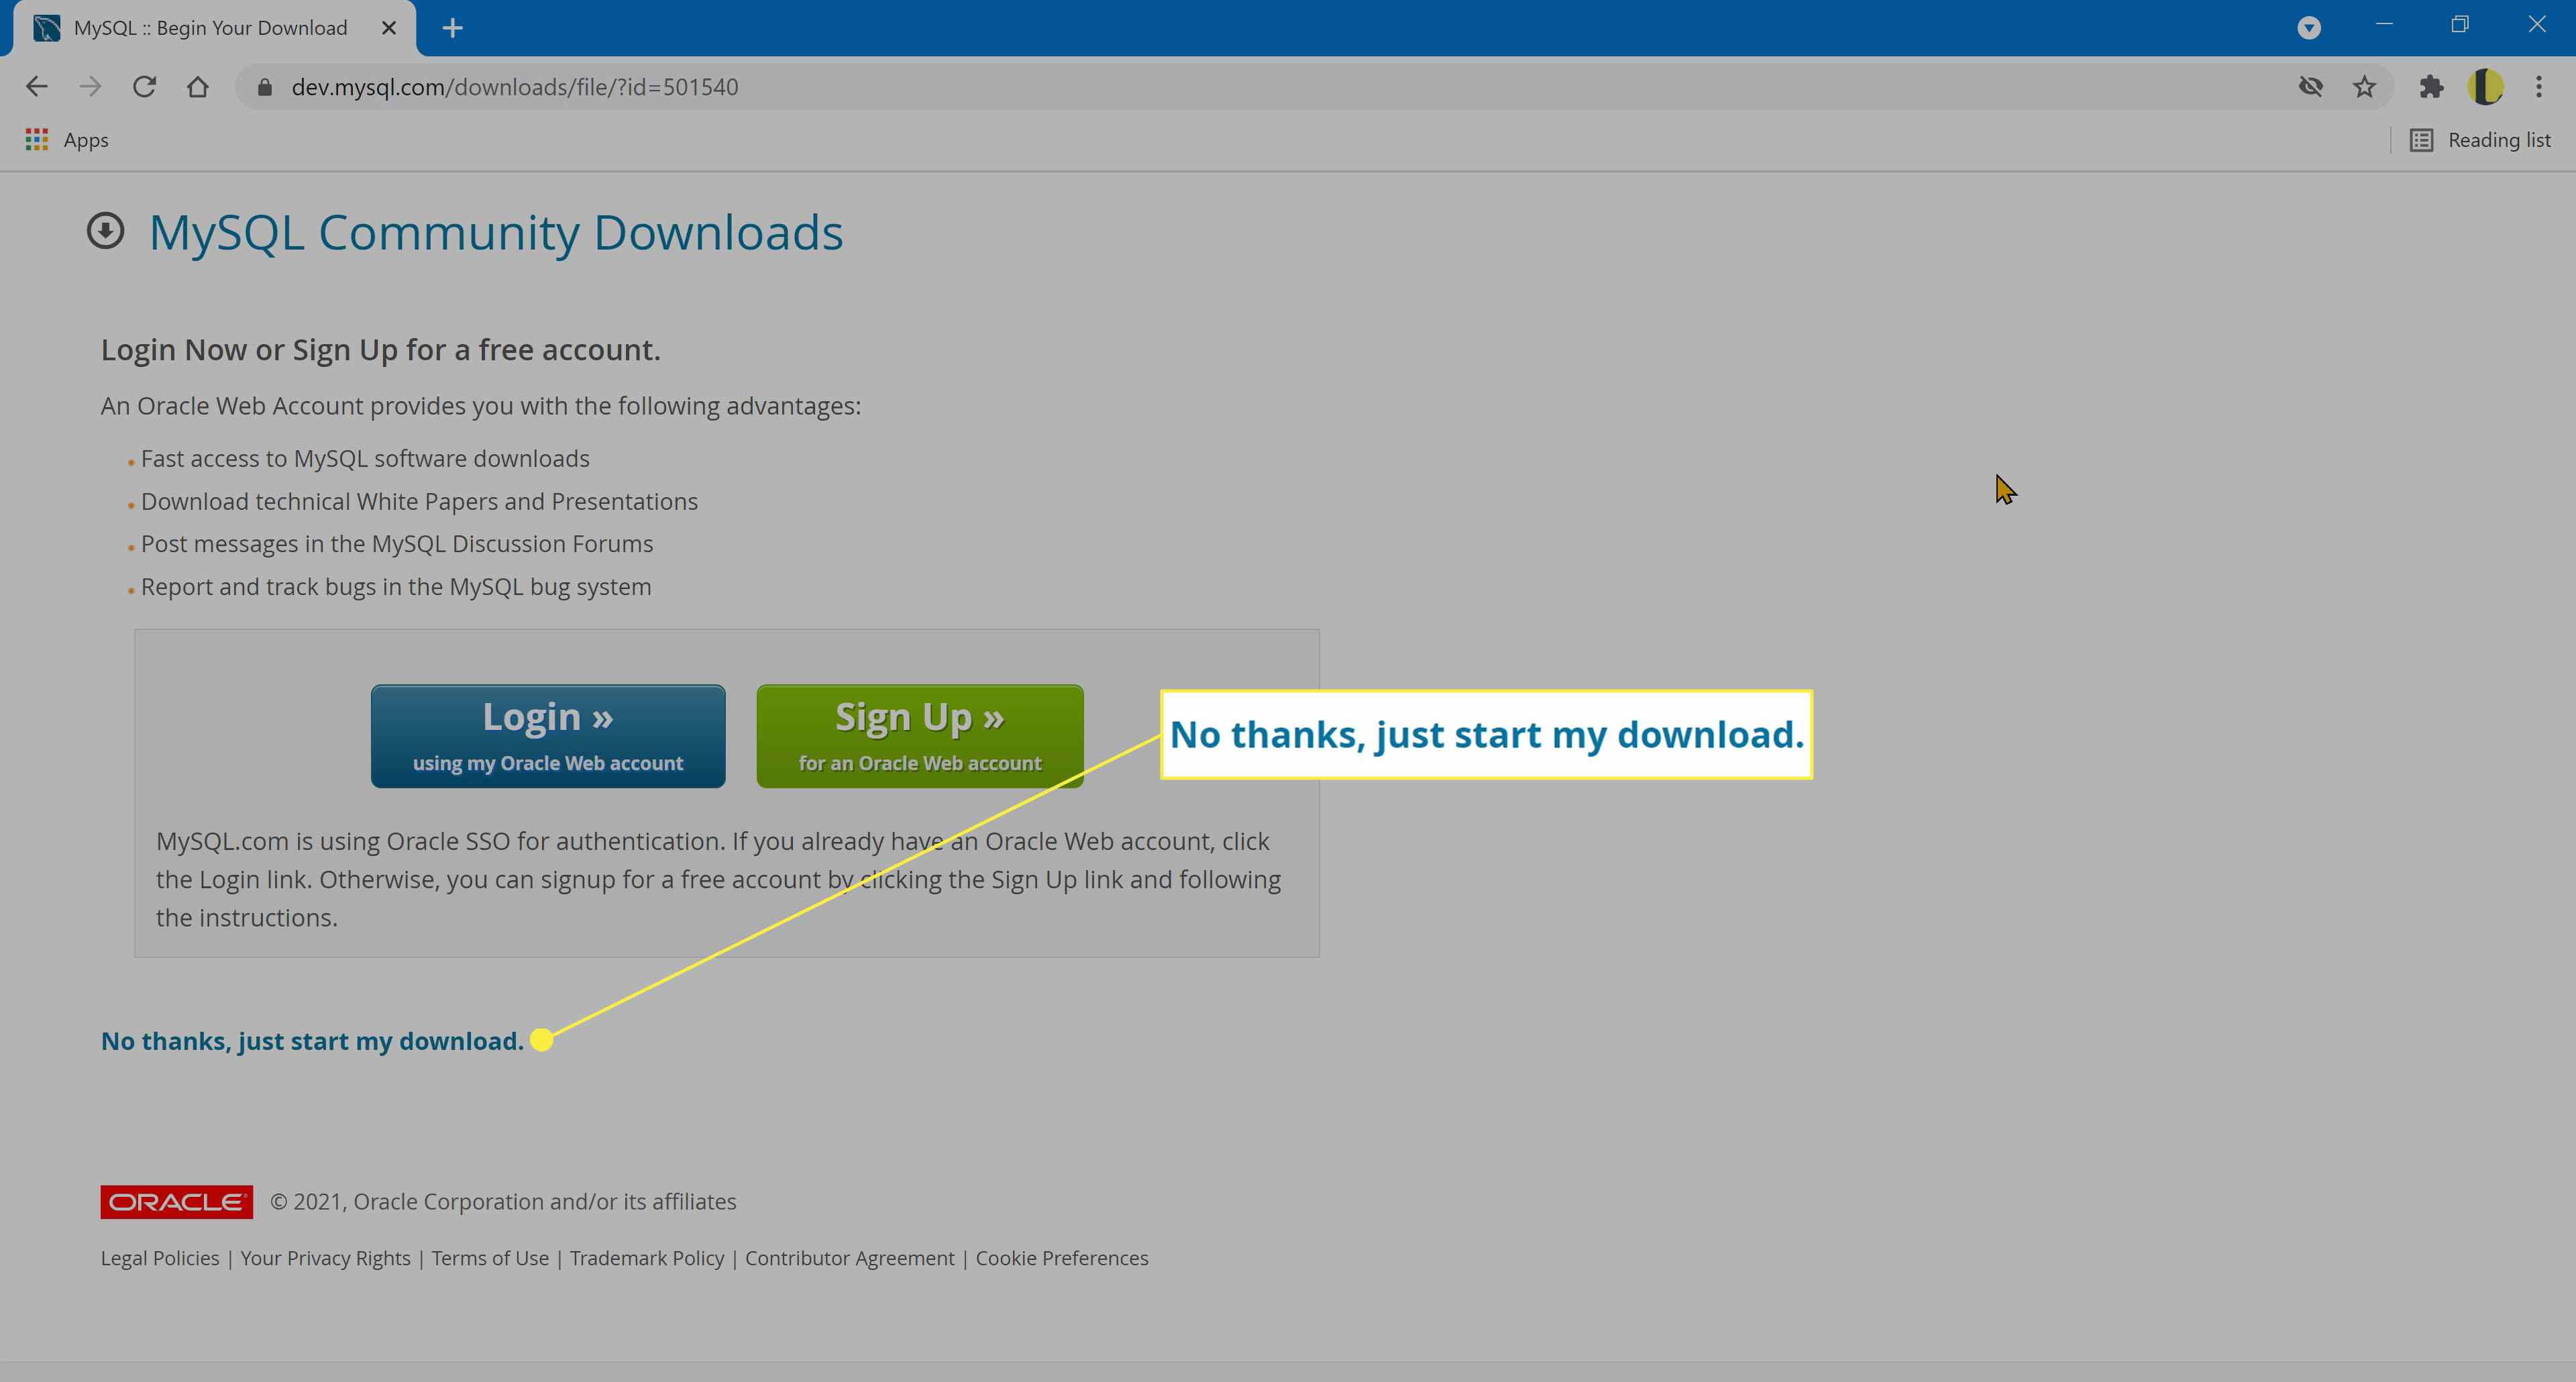This screenshot has height=1382, width=2576.
Task: Click Sign Up for an Oracle Web account
Action: (920, 736)
